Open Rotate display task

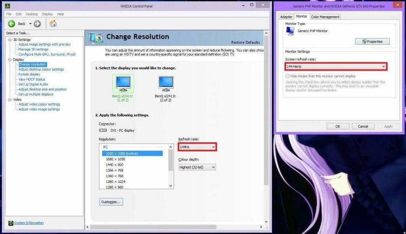pos(29,74)
